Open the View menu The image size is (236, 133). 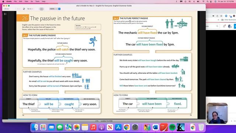click(x=26, y=1)
